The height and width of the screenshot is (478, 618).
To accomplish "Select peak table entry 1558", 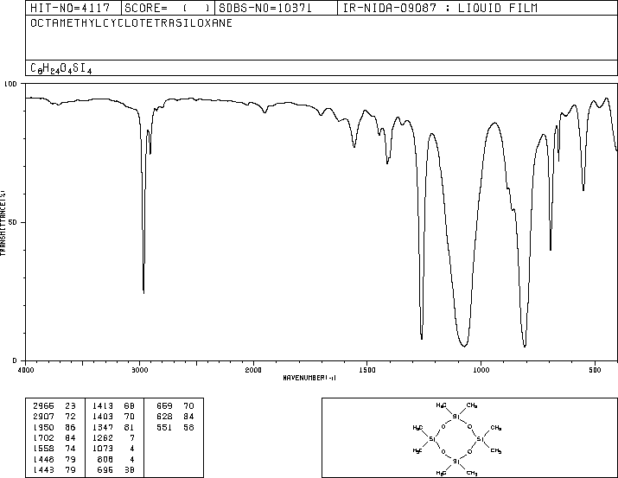I will coord(43,449).
